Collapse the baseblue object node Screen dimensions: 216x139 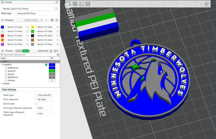pos(2,65)
